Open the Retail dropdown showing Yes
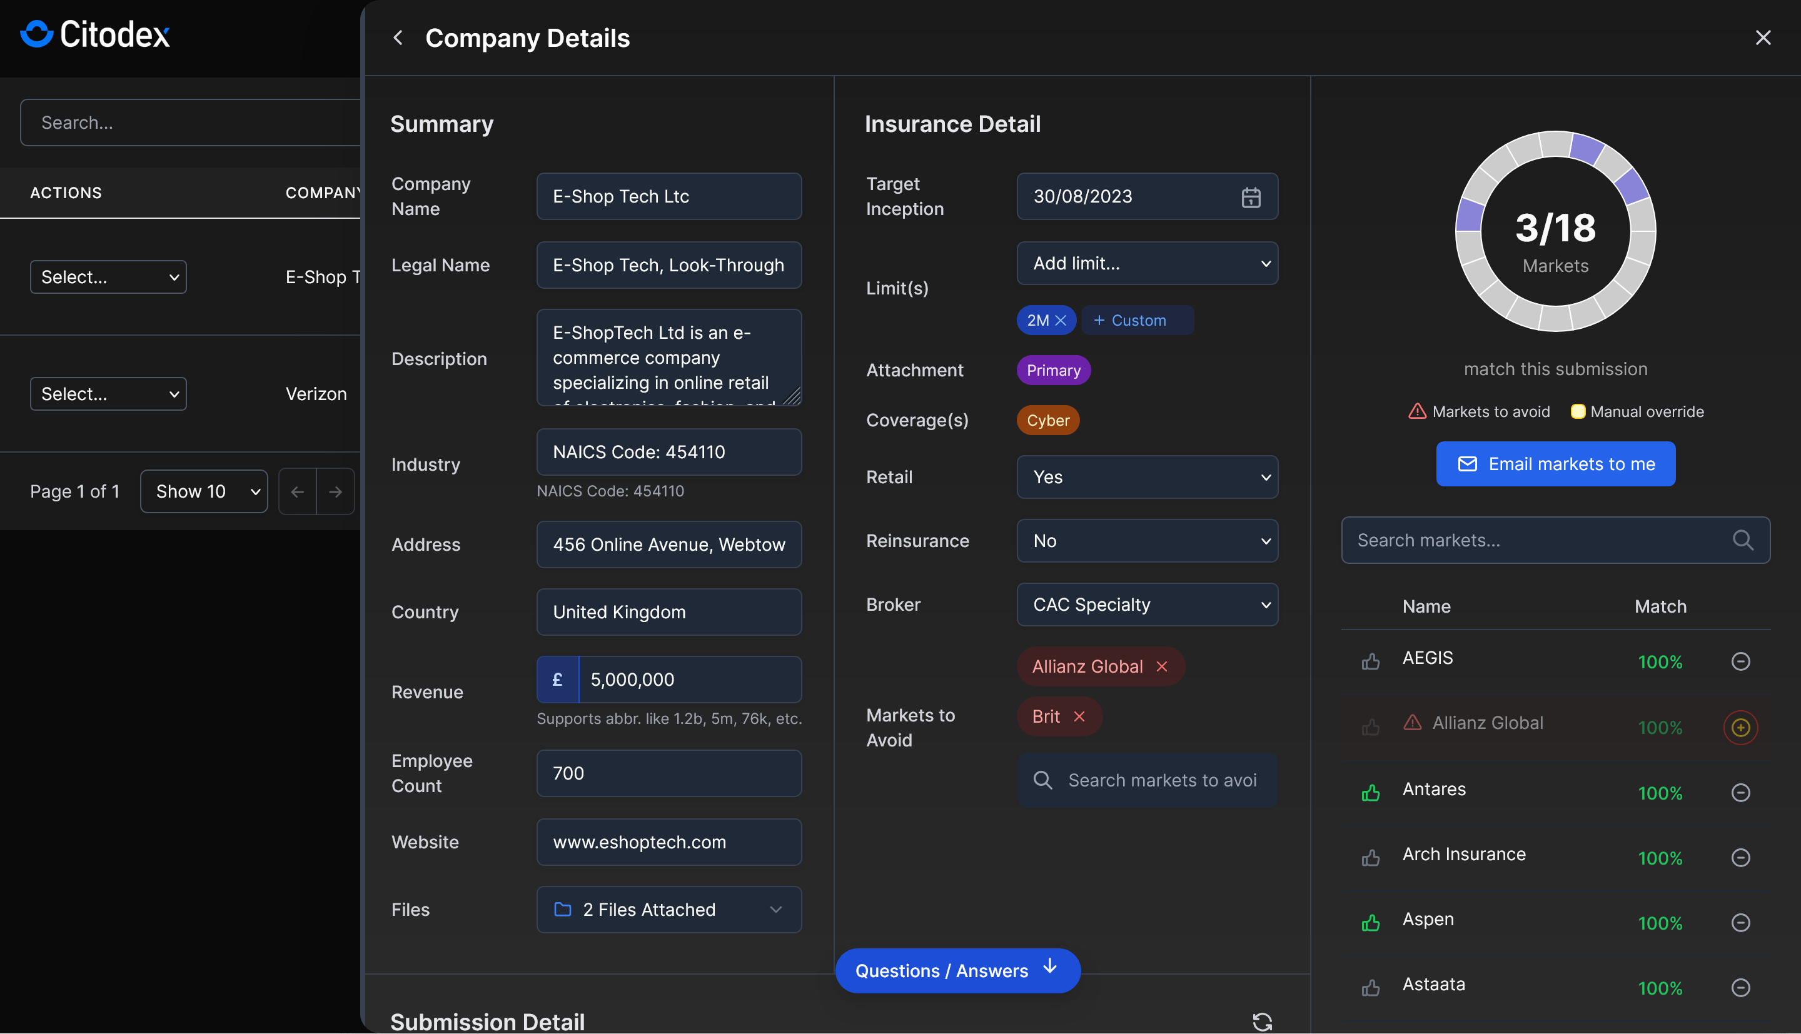The image size is (1801, 1034). (1147, 477)
